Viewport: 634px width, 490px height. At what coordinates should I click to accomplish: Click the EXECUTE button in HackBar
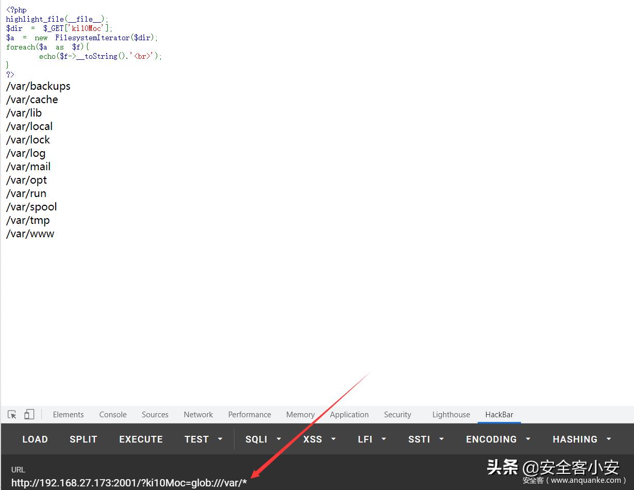141,439
